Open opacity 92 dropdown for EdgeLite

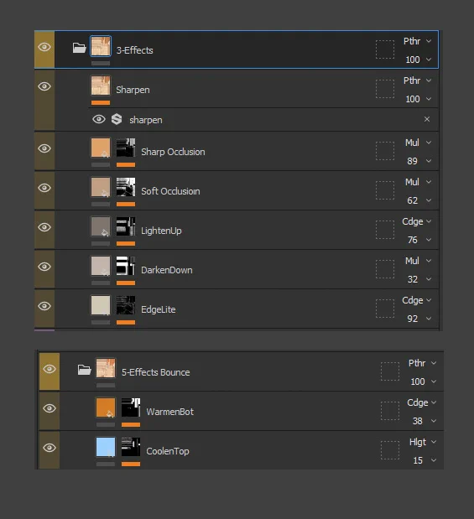tap(419, 319)
